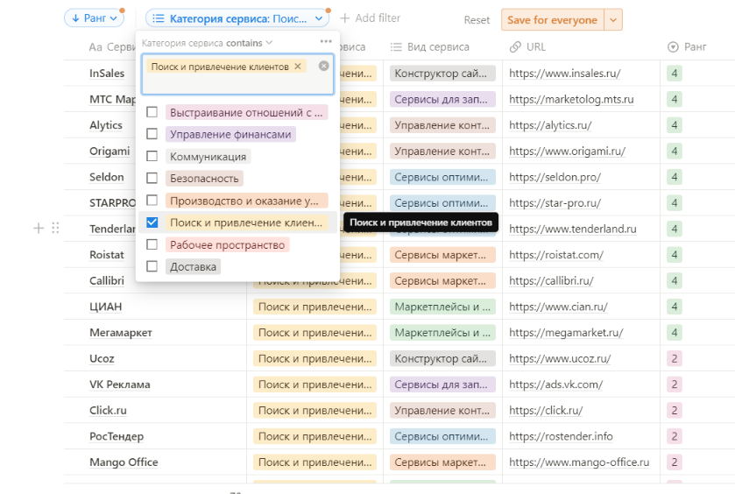Click the list icon in the Вид сервиса header
The height and width of the screenshot is (494, 735).
click(396, 47)
